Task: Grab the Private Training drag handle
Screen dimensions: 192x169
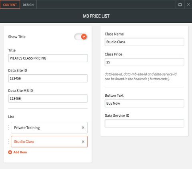Action: coord(9,127)
